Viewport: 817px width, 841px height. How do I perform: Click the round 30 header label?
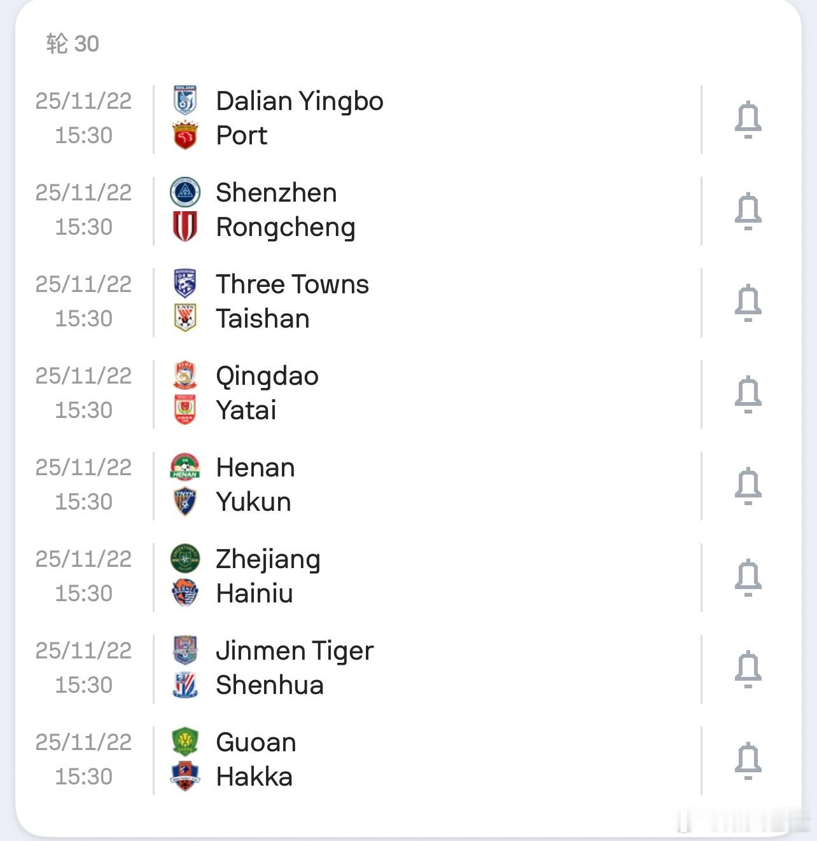(73, 44)
